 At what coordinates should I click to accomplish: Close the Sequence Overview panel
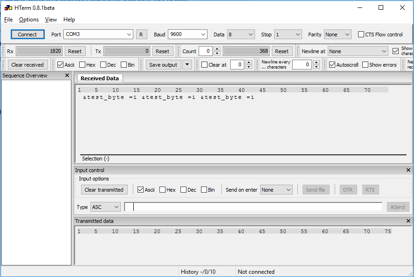click(x=67, y=76)
